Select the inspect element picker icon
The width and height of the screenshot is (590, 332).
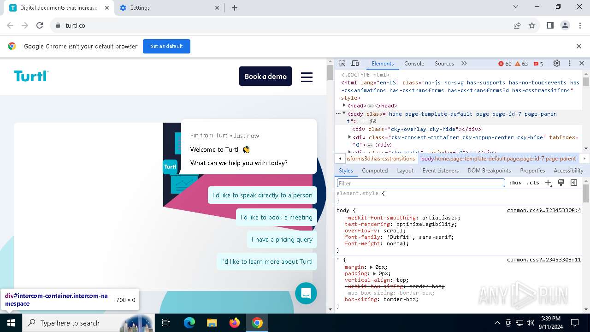[x=342, y=64]
